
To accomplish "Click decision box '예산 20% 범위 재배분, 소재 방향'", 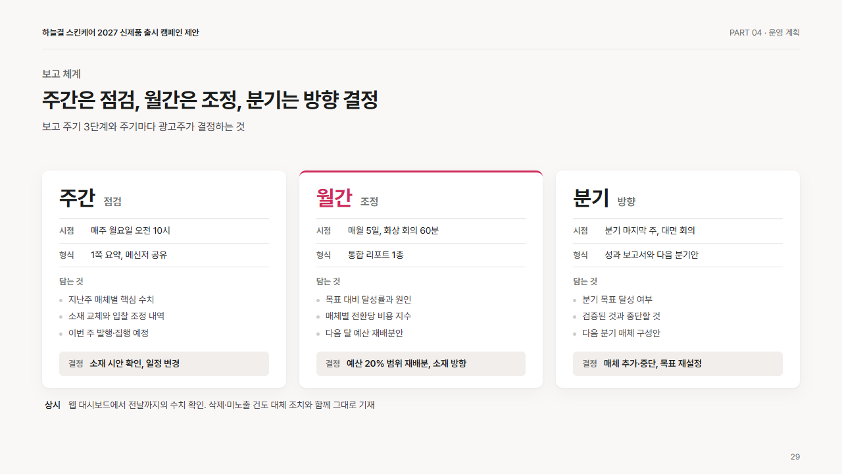I will tap(421, 363).
